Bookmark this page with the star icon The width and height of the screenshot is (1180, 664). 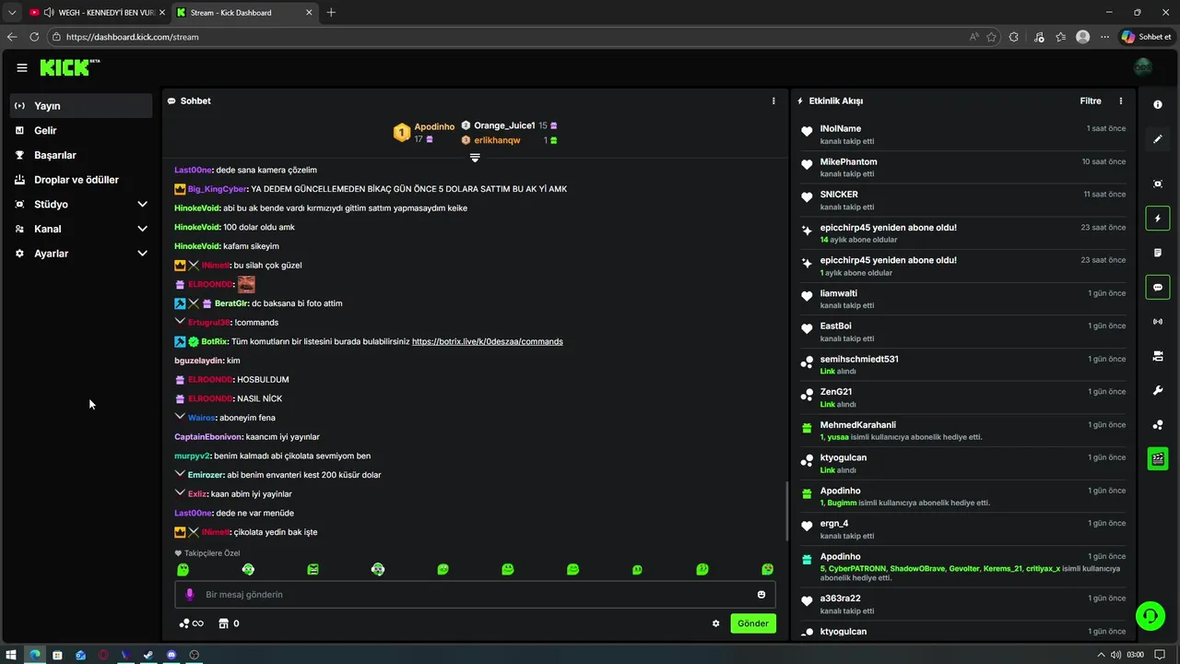click(x=992, y=37)
